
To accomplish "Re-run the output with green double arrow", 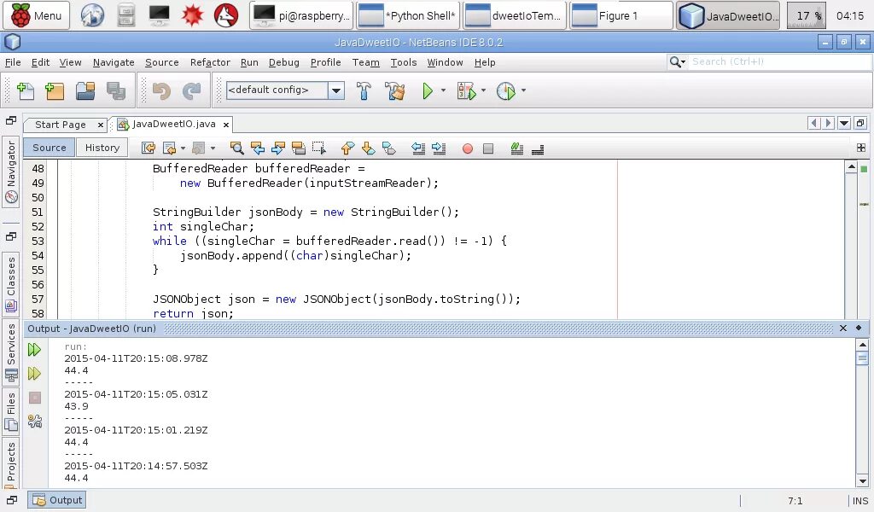I will point(34,350).
